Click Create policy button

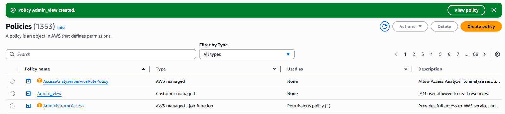point(481,27)
